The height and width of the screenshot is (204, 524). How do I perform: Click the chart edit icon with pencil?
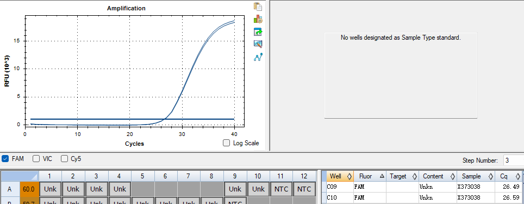point(258,44)
